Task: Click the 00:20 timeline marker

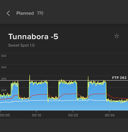Action: [x=73, y=115]
